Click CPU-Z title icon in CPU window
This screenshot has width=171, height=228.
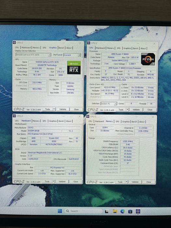pos(89,43)
